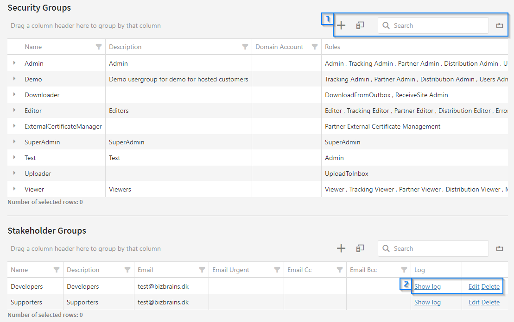Filter the Email Bcc column
The width and height of the screenshot is (514, 322).
[x=404, y=270]
